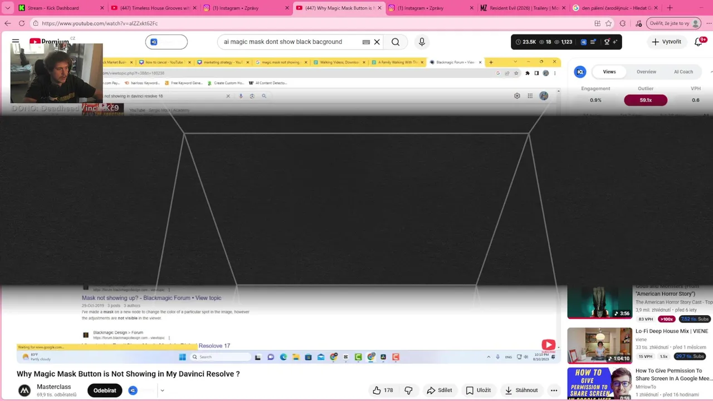Click VPH 0.6 value

click(x=696, y=100)
